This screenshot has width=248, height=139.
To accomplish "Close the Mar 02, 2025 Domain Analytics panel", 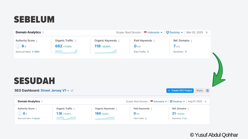I will point(206,32).
